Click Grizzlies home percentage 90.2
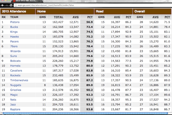 pos(89,90)
